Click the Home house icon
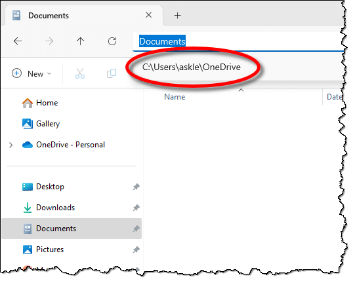The image size is (353, 281). (x=28, y=103)
